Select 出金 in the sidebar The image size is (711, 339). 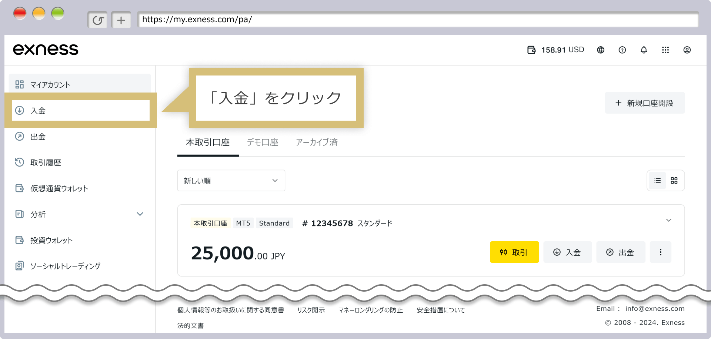coord(80,137)
